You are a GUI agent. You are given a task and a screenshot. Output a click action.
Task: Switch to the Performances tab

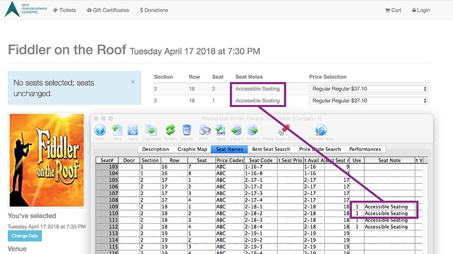[x=365, y=149]
